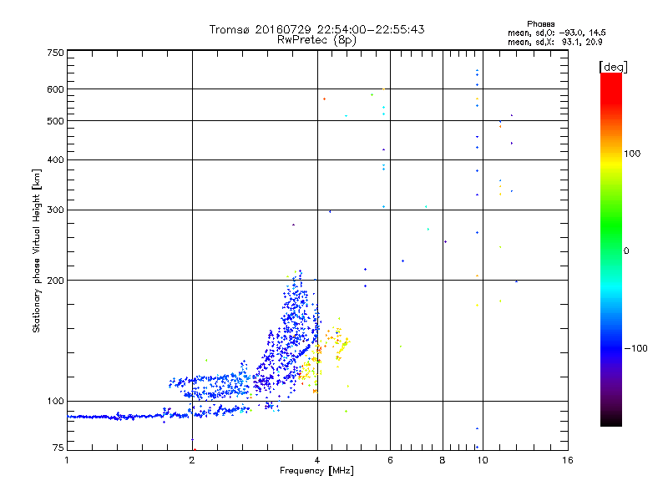The height and width of the screenshot is (501, 668).
Task: Click the 4 MHz frequency tick label
Action: coord(317,460)
